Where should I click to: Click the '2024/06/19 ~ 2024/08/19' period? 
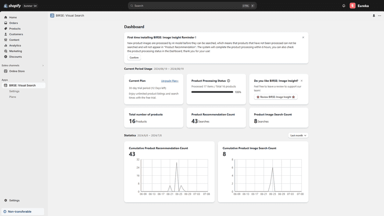coord(169,69)
